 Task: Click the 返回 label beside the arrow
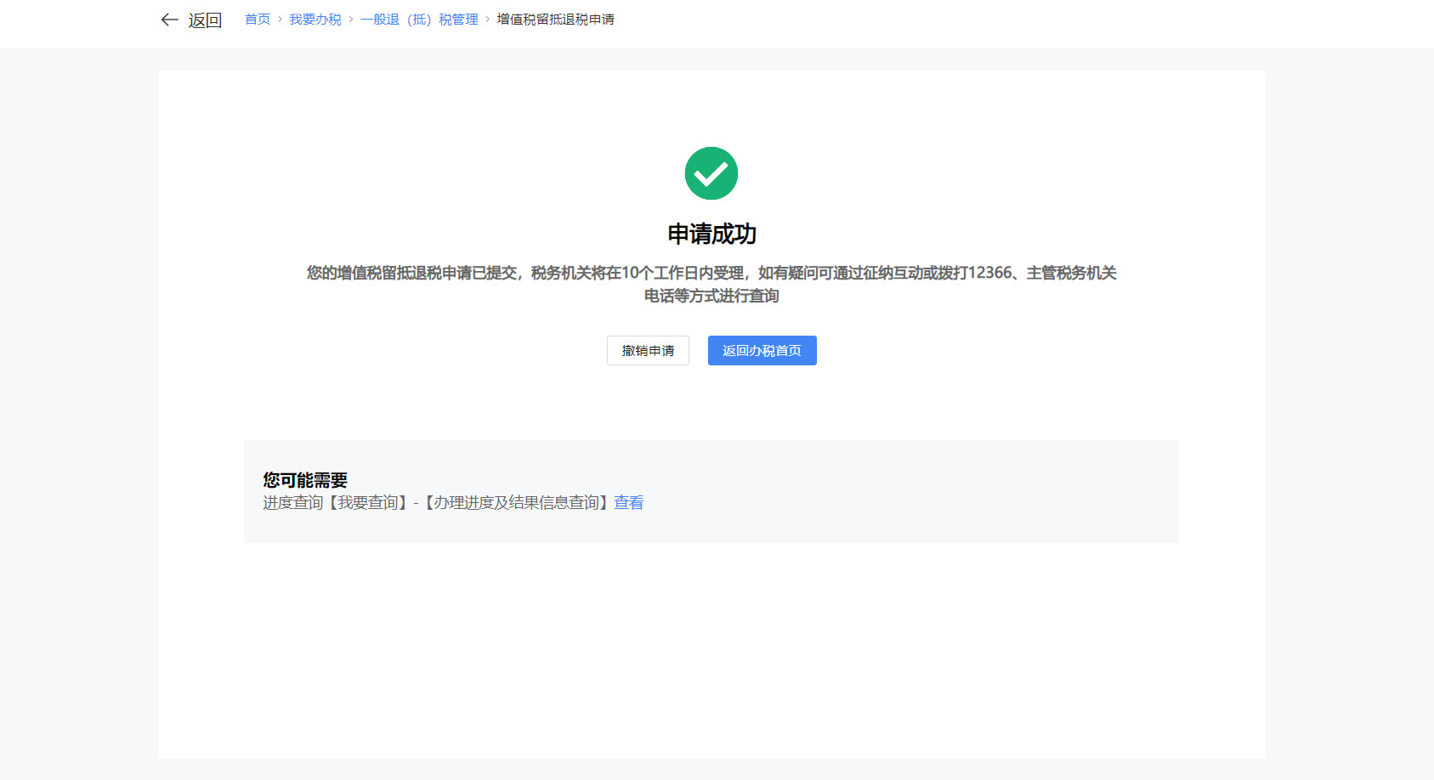pyautogui.click(x=205, y=20)
